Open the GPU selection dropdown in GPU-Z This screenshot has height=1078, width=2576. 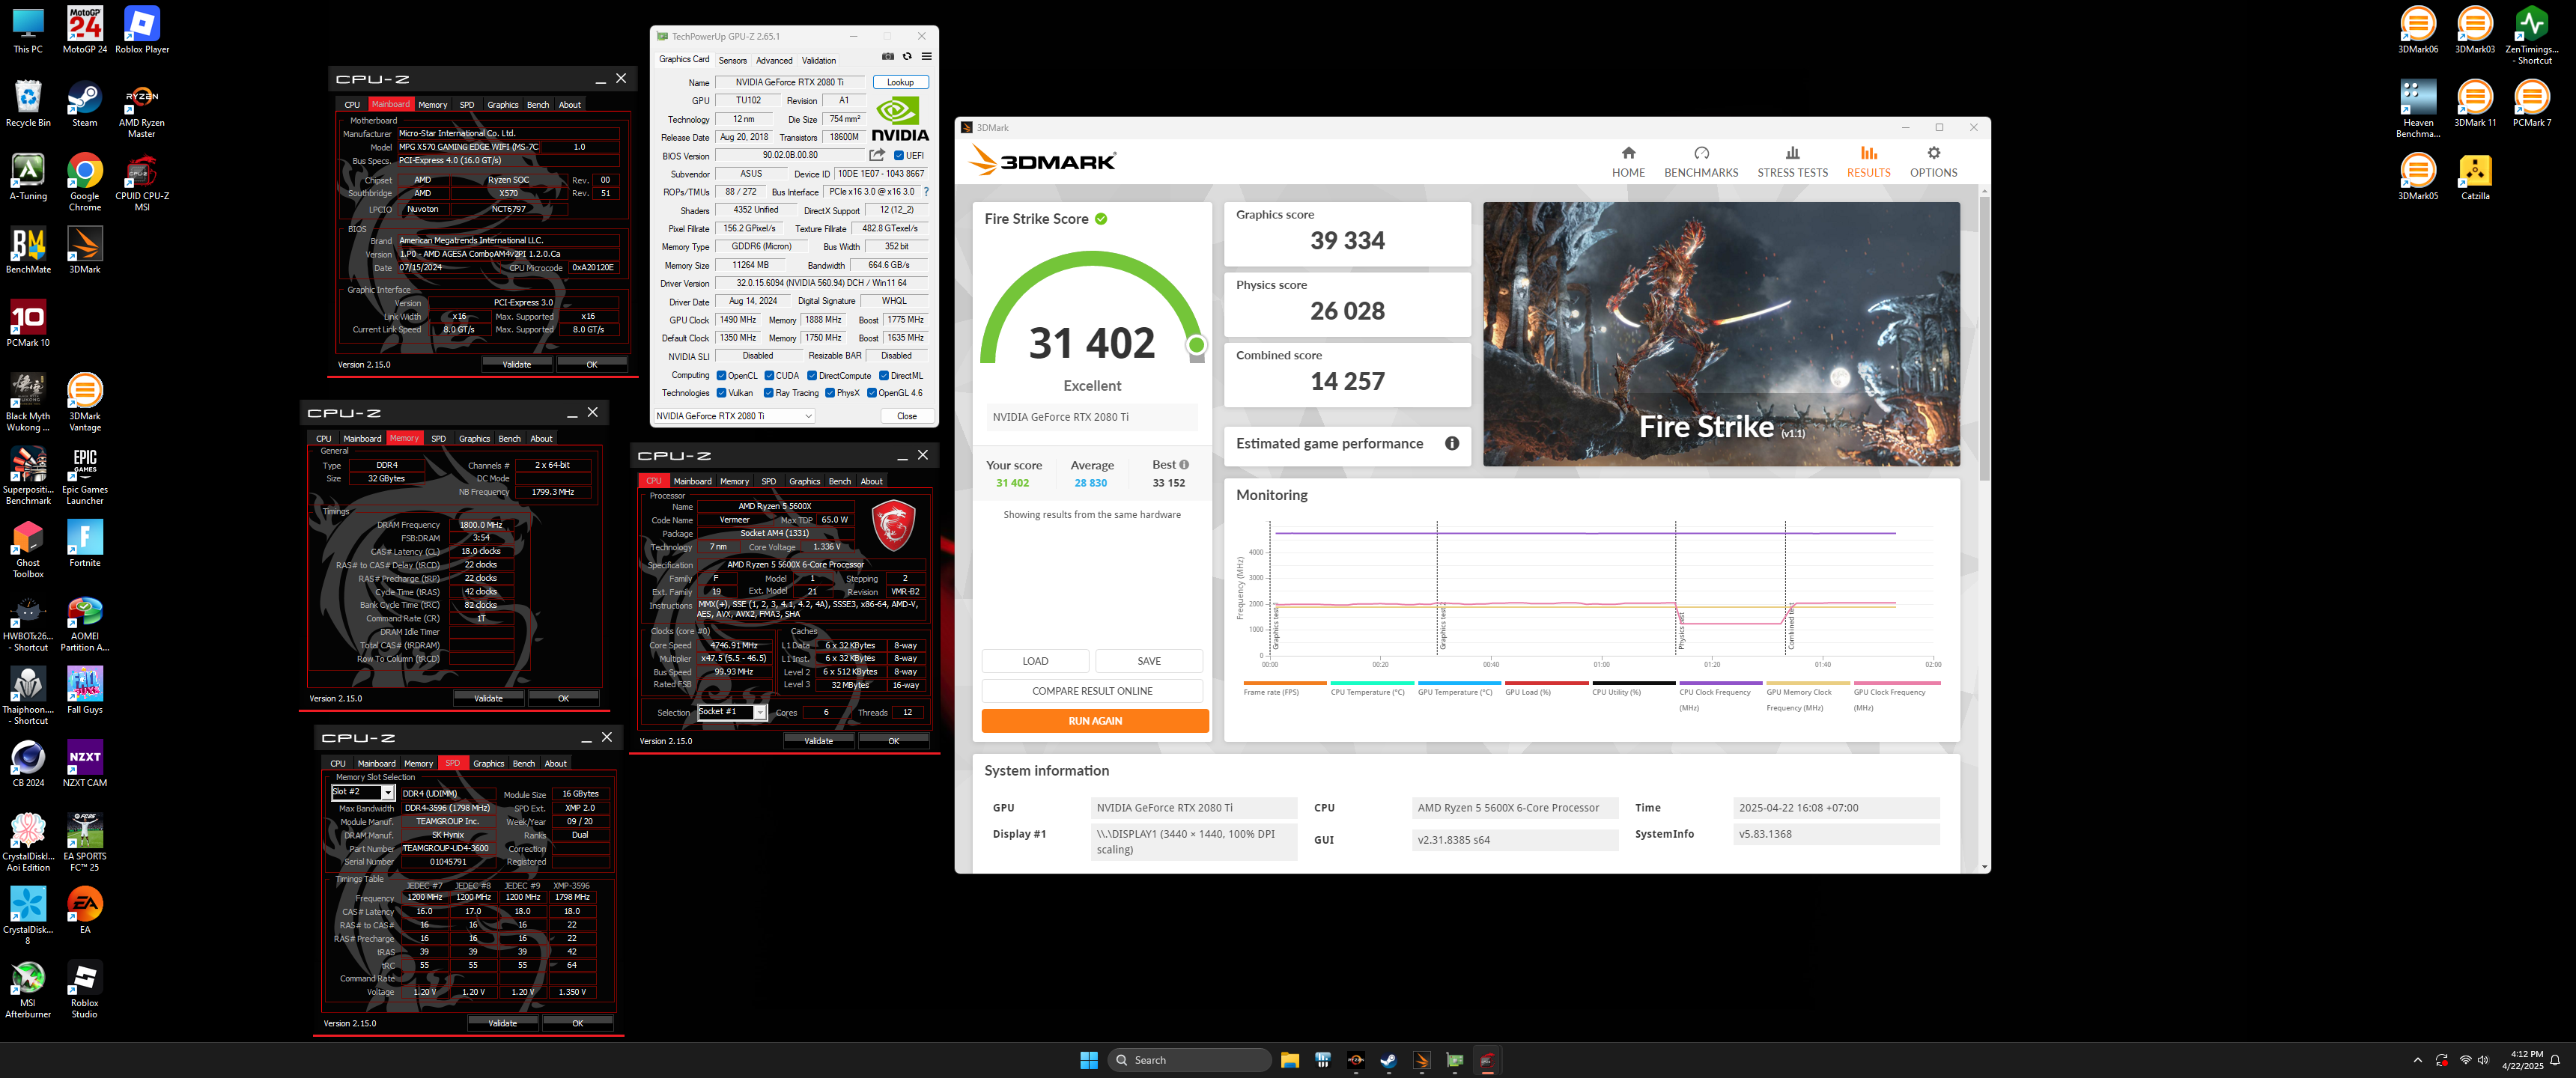point(735,416)
